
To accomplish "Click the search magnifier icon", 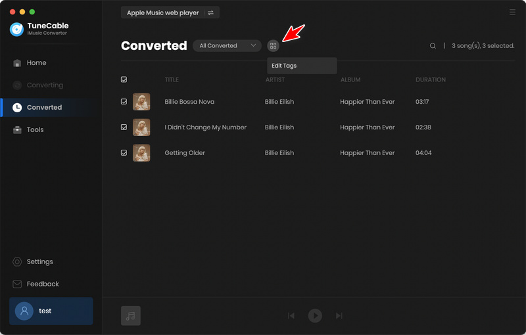I will (433, 46).
